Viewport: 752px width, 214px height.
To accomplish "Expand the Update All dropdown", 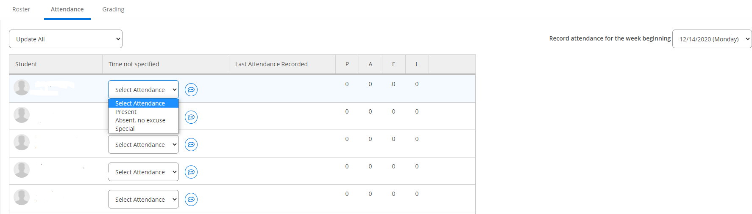I will (x=66, y=39).
